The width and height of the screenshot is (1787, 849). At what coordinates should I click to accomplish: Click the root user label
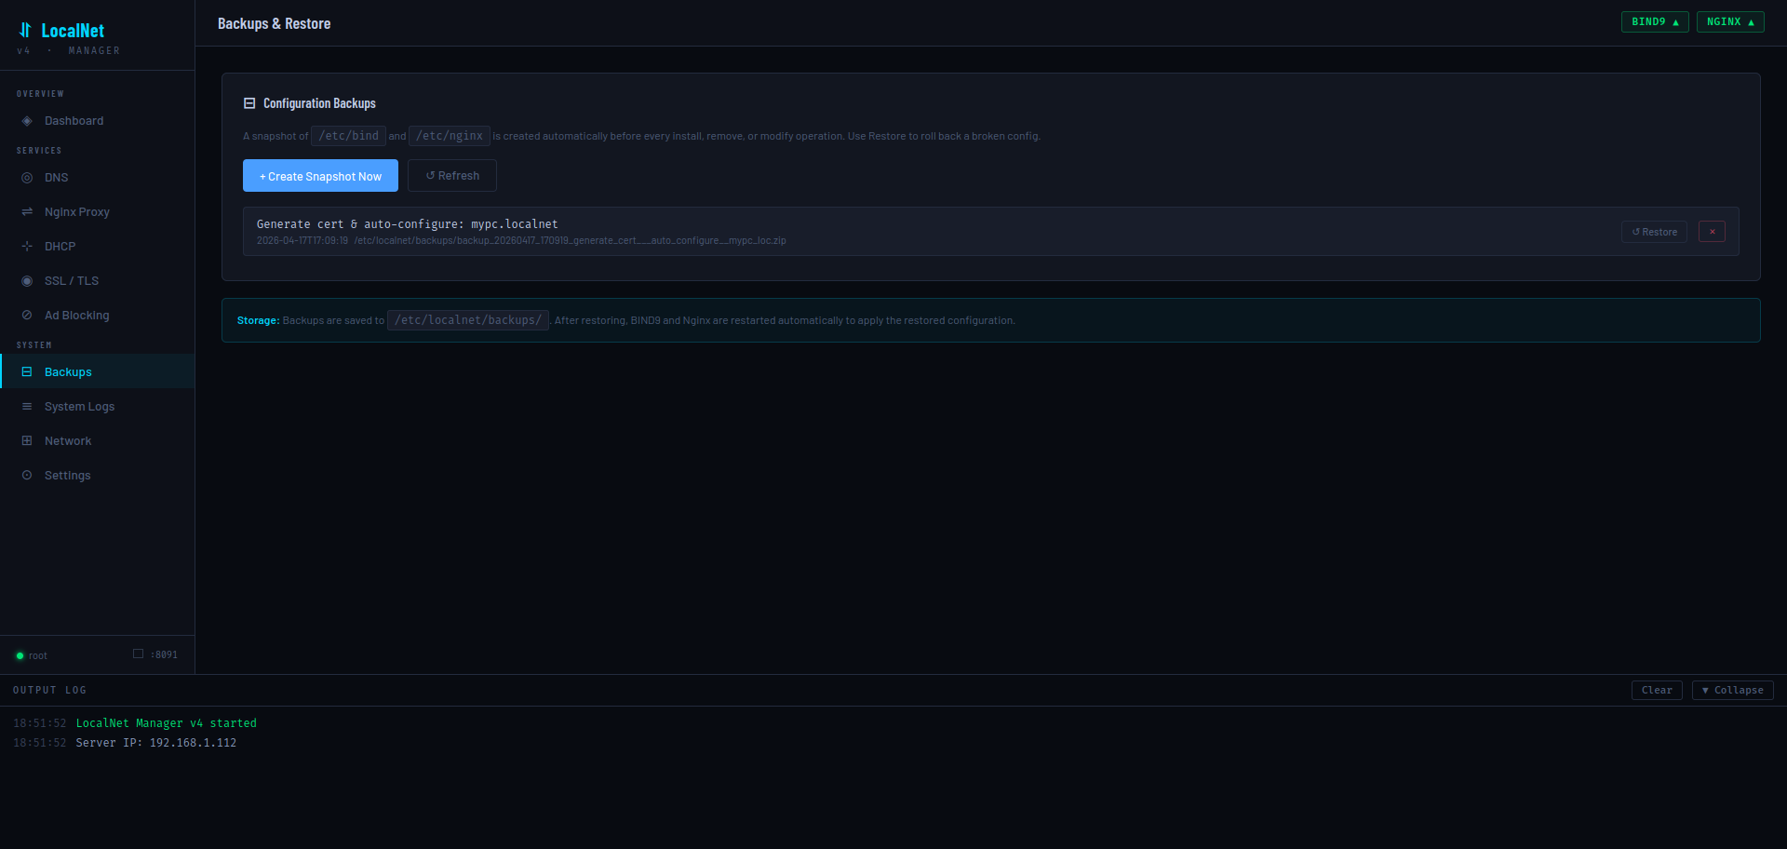tap(38, 656)
